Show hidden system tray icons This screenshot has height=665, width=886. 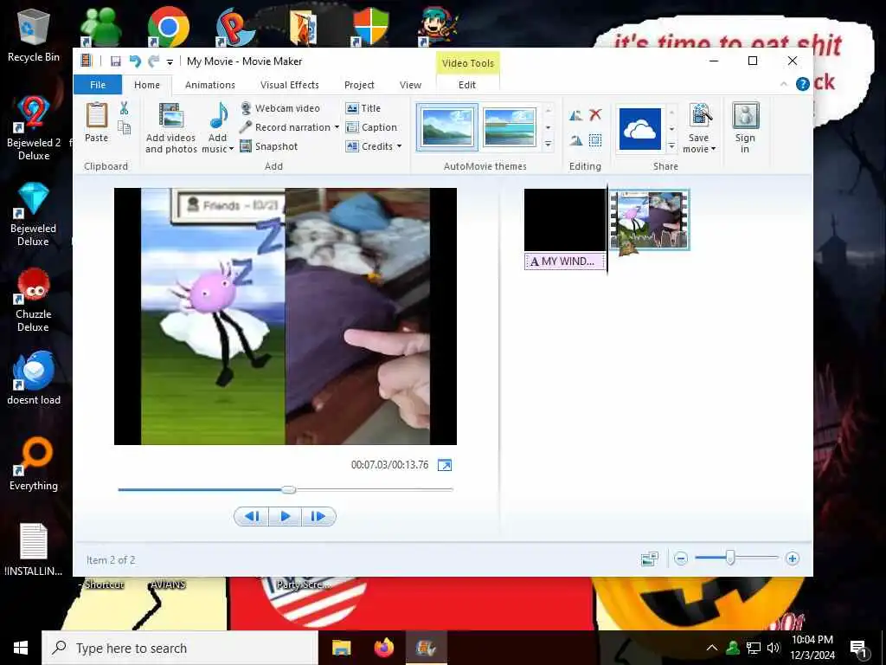point(712,648)
